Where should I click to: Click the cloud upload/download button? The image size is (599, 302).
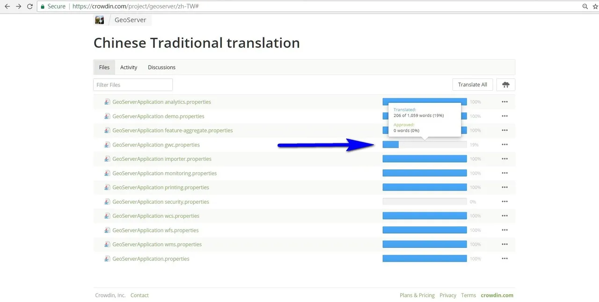tap(506, 85)
